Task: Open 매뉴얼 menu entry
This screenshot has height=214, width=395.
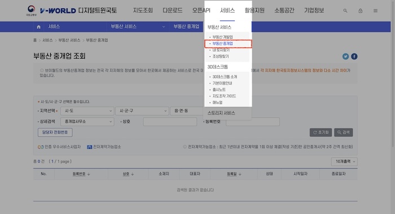Action: (217, 102)
